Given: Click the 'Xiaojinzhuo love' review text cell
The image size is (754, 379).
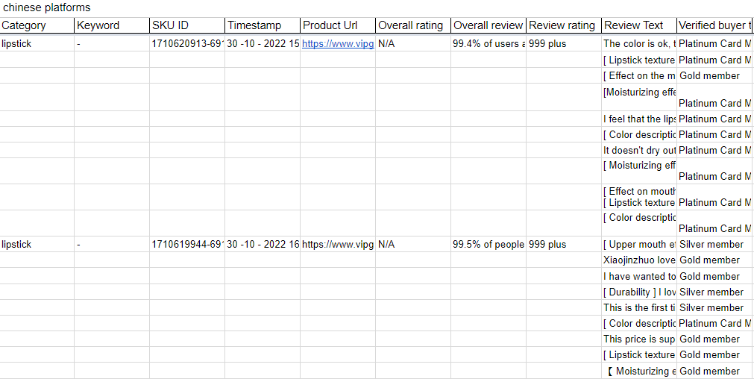Looking at the screenshot, I should 639,260.
